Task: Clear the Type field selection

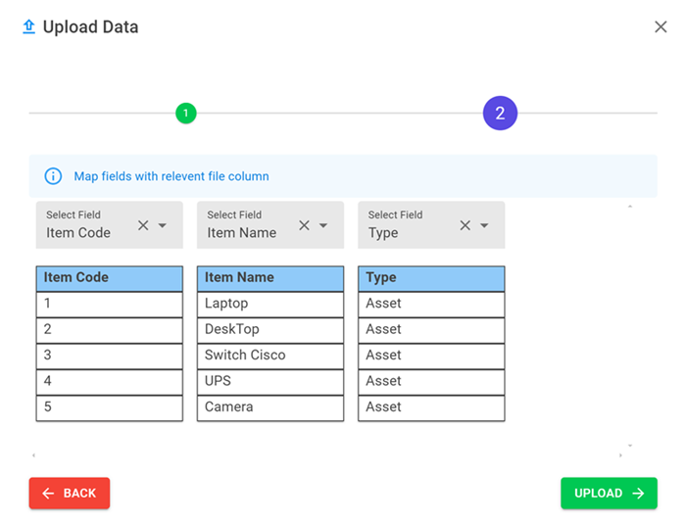Action: (465, 225)
